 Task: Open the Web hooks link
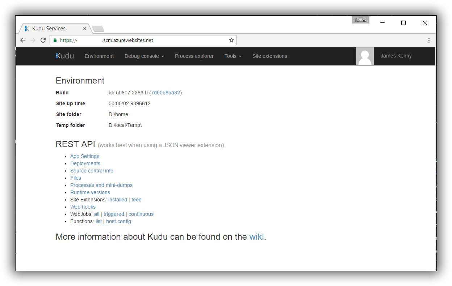tap(83, 207)
